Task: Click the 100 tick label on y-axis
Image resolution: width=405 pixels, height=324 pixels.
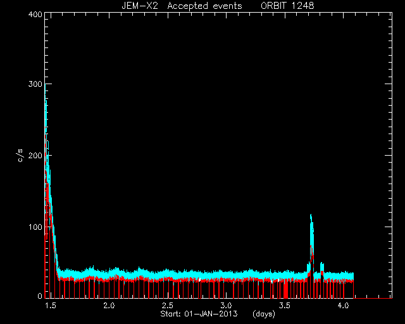Action: (x=35, y=227)
